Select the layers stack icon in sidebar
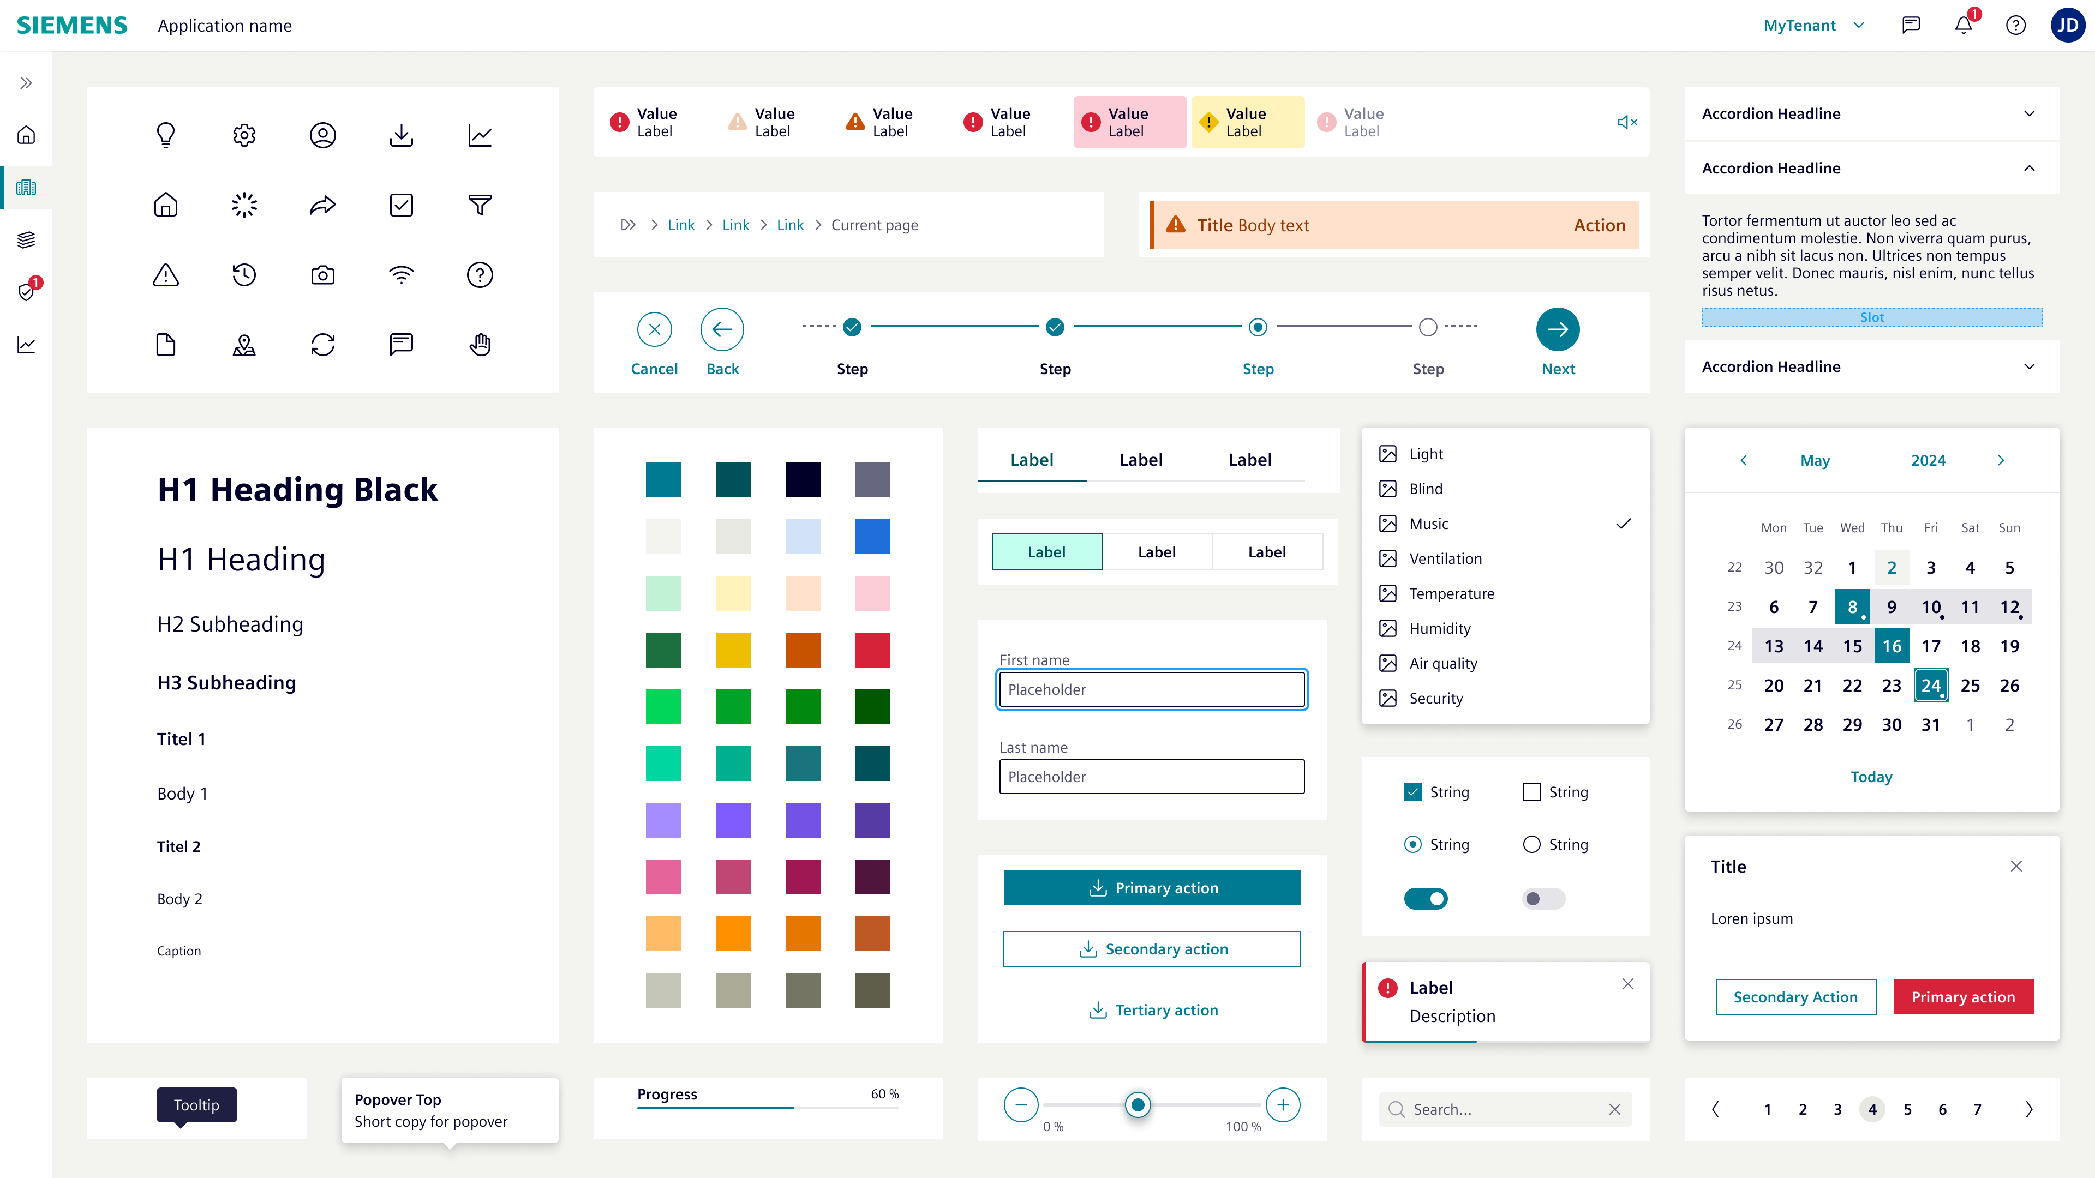The width and height of the screenshot is (2095, 1178). [x=27, y=240]
